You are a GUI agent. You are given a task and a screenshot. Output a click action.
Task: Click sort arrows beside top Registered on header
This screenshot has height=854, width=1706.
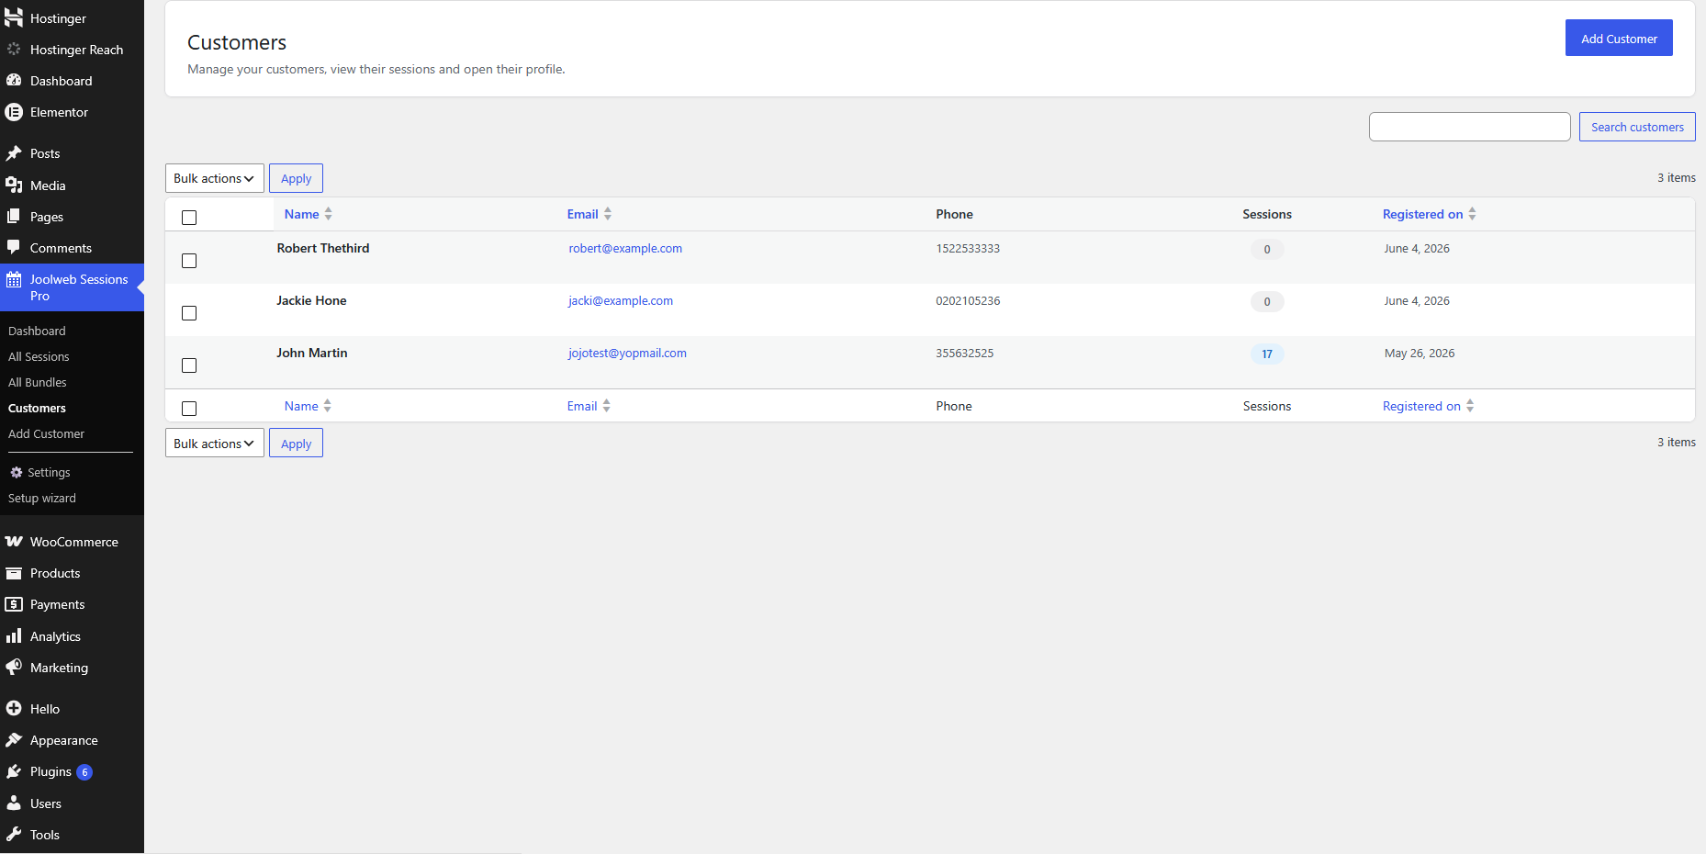[1472, 214]
